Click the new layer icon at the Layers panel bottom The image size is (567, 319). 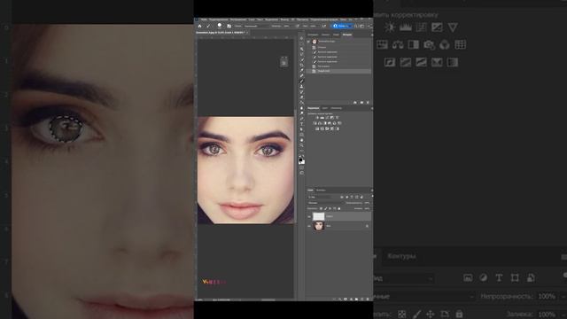362,300
